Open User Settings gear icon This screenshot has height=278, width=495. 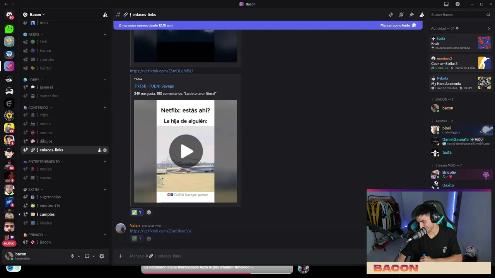[x=102, y=256]
